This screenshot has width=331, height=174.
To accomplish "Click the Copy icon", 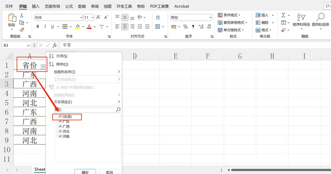I will pyautogui.click(x=22, y=23).
